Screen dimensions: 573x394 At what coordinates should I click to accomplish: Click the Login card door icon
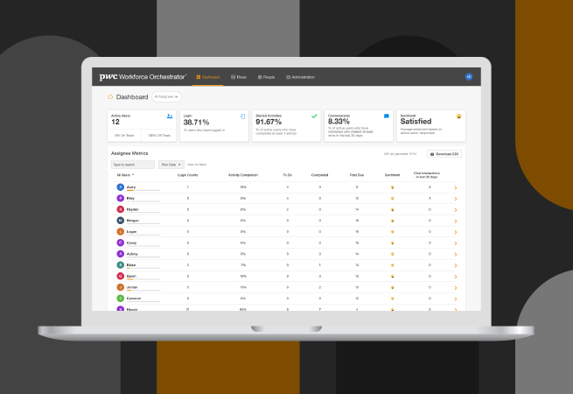pyautogui.click(x=242, y=116)
